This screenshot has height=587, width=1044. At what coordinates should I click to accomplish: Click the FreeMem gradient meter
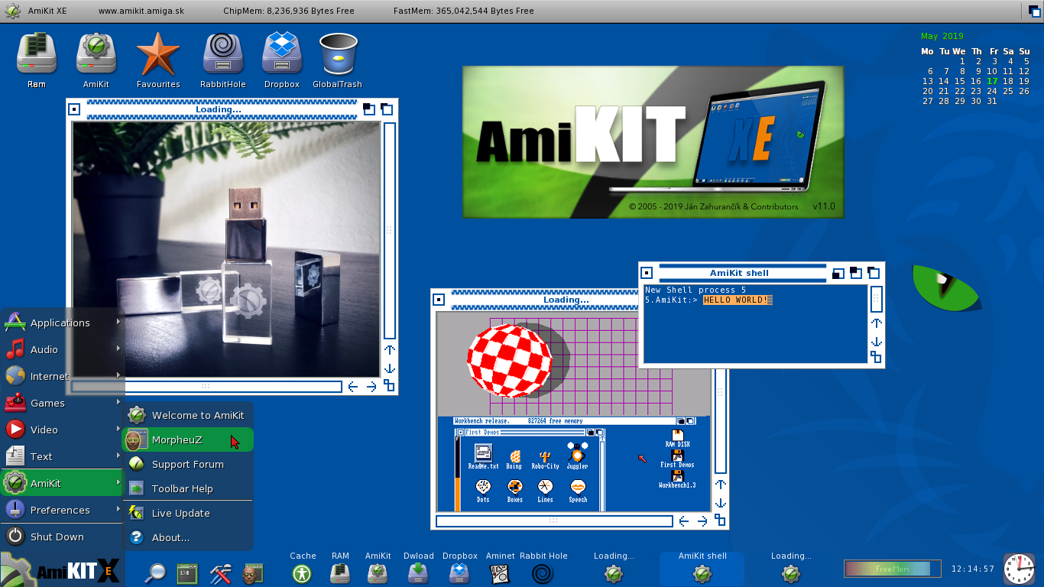(892, 569)
